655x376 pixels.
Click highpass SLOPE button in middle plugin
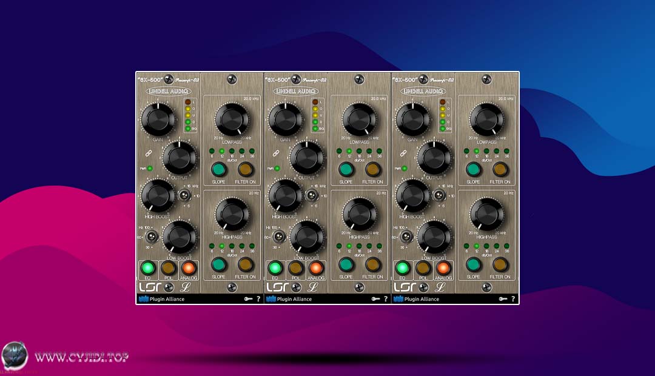(346, 264)
